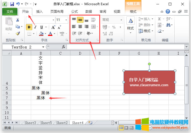Click the phonetic guide wén icon

(62, 34)
